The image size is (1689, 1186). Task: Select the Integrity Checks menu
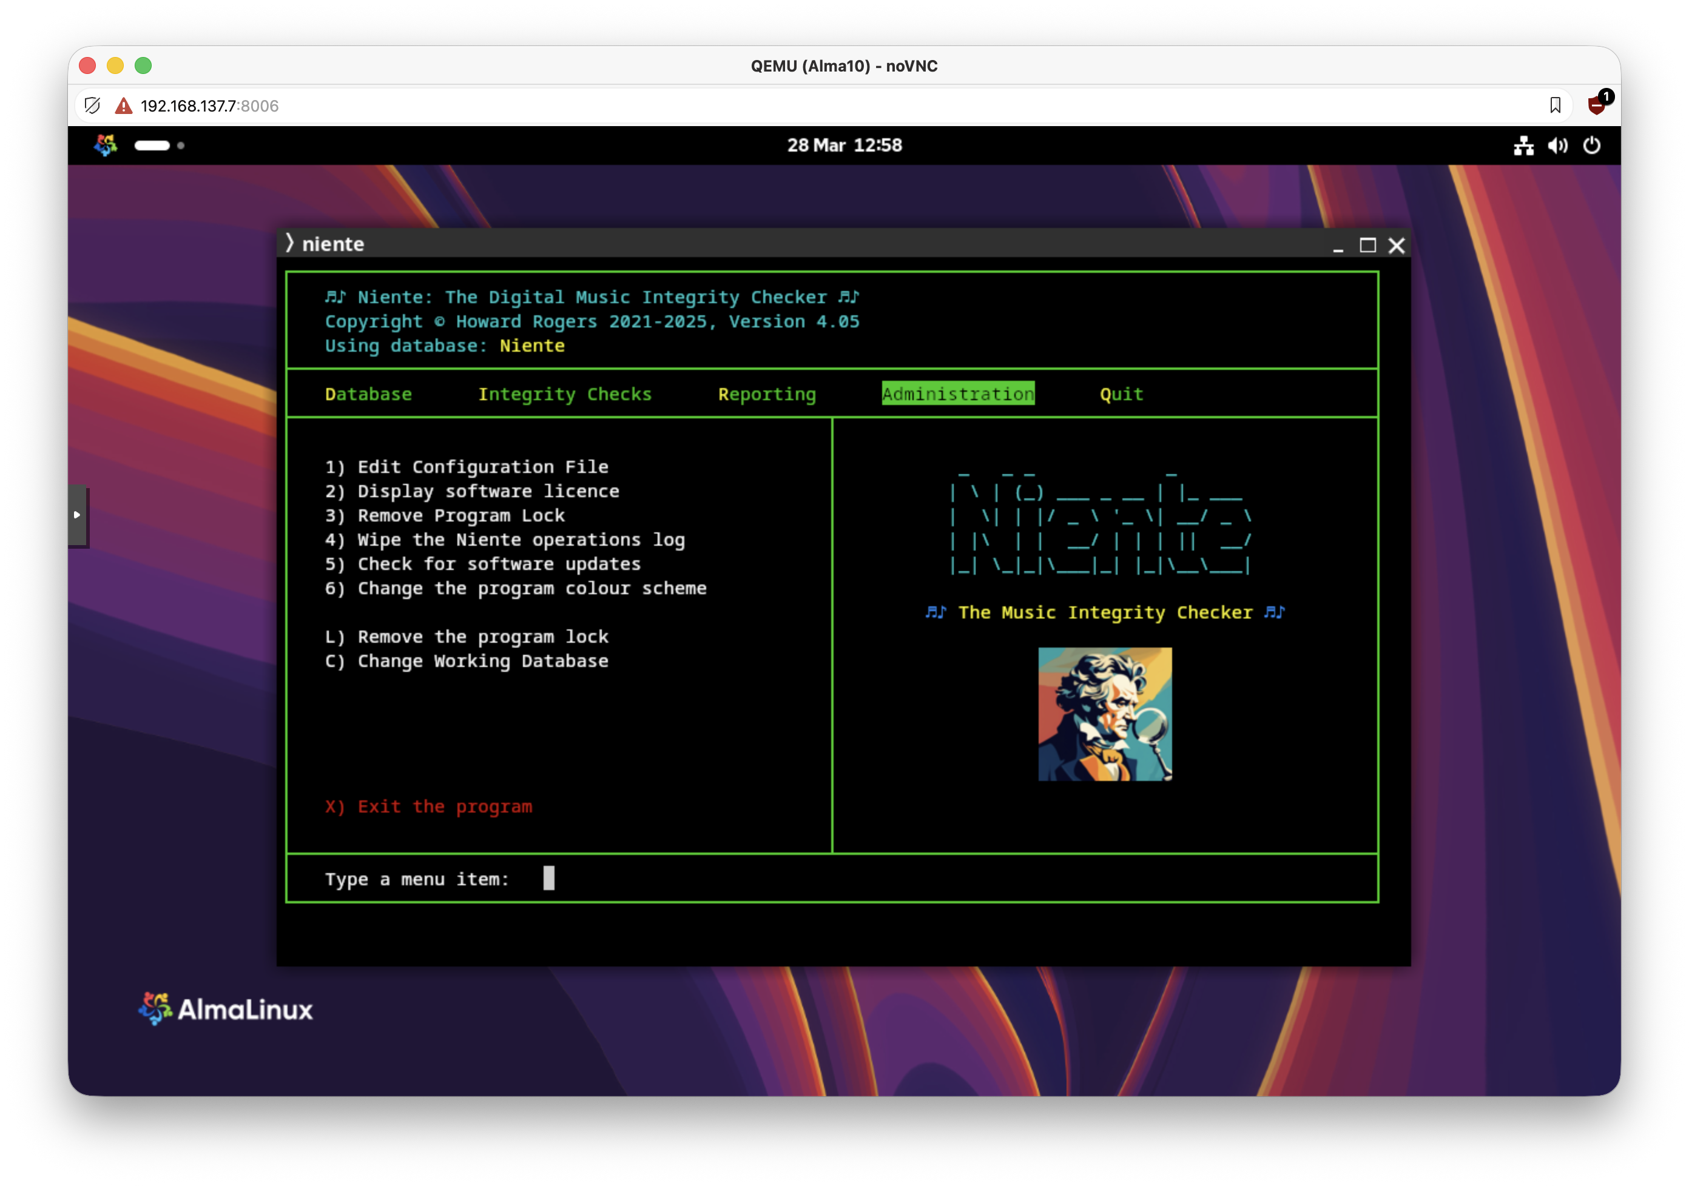click(564, 394)
